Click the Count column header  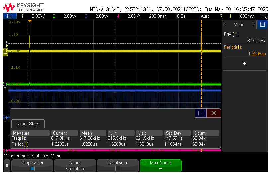click(x=206, y=133)
